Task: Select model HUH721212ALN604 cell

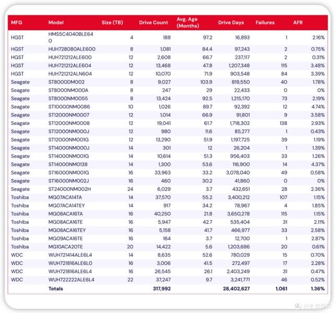Action: click(x=70, y=74)
